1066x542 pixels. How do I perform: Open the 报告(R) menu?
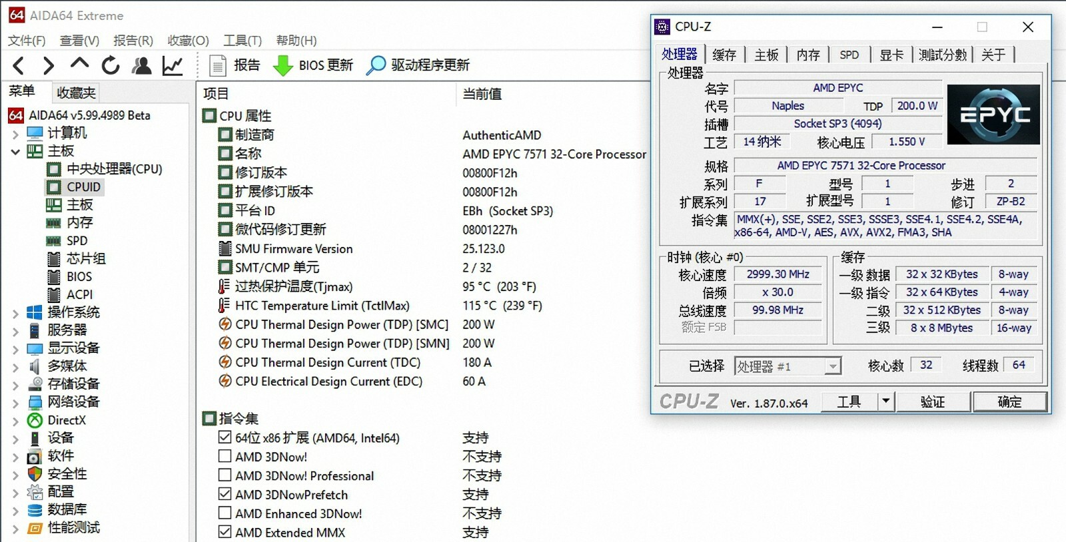133,41
